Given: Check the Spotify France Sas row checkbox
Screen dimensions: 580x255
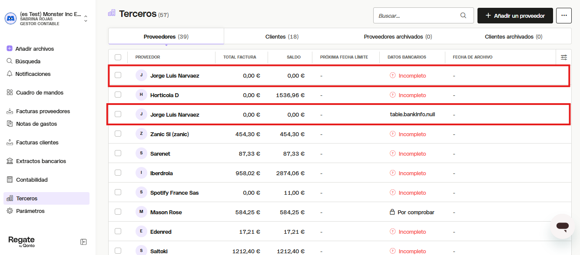Looking at the screenshot, I should (118, 192).
